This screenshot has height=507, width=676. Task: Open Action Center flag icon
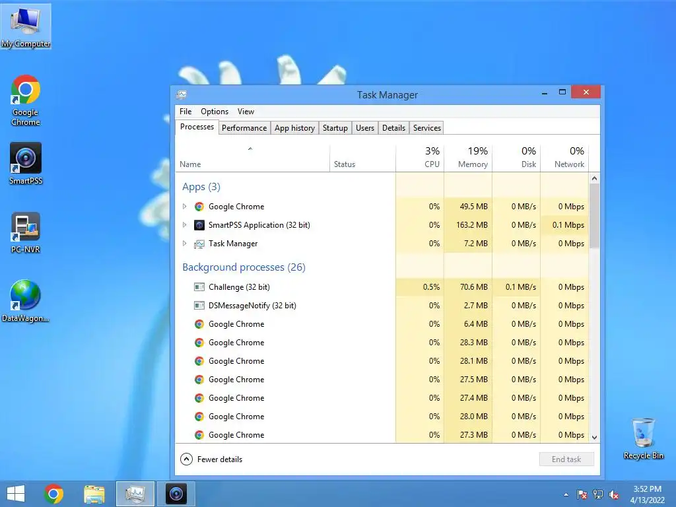click(x=582, y=494)
